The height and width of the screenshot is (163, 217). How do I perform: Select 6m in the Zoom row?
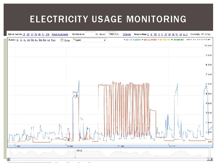44,40
